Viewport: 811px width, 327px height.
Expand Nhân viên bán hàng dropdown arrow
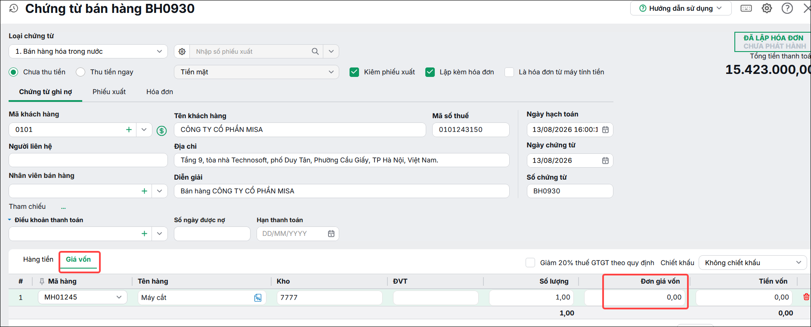(160, 191)
